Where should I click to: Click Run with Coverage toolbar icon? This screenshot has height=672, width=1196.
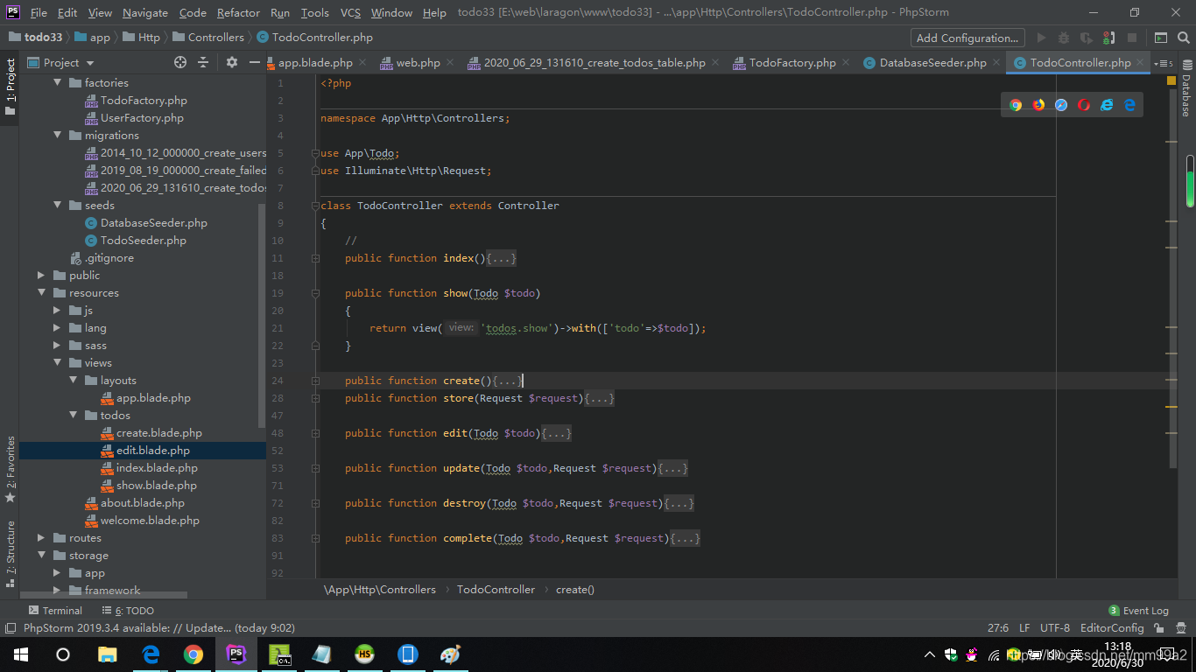click(1087, 38)
